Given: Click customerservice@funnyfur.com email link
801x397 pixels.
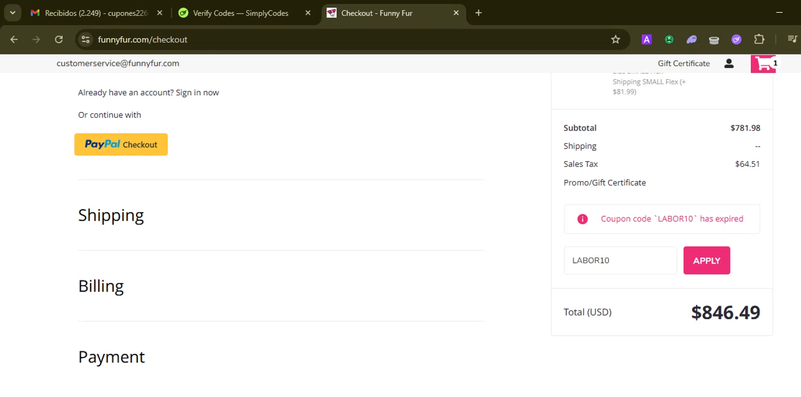Looking at the screenshot, I should (x=118, y=63).
